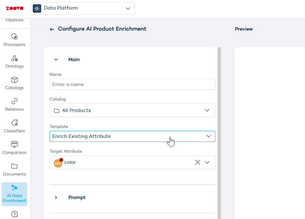The width and height of the screenshot is (305, 219).
Task: Open the Target Attribute dropdown chevron
Action: tap(207, 162)
